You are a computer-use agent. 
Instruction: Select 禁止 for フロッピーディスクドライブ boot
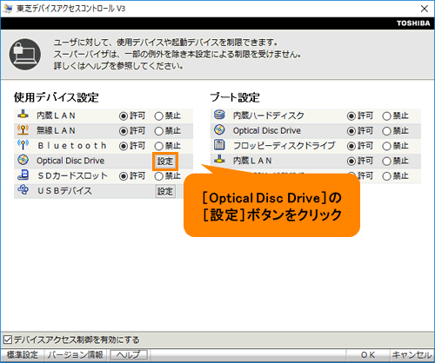pyautogui.click(x=386, y=146)
